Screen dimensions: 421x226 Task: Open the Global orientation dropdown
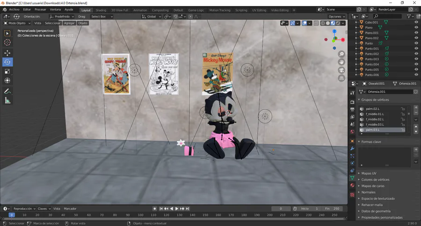click(152, 17)
